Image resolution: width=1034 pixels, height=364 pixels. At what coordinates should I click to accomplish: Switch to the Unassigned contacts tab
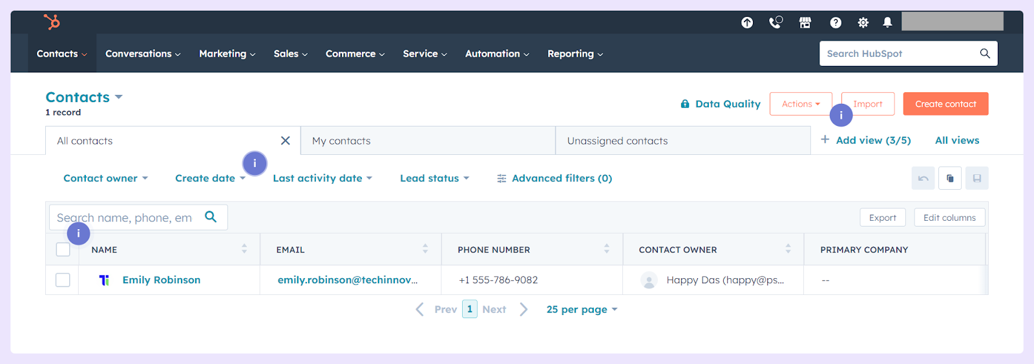[683, 141]
